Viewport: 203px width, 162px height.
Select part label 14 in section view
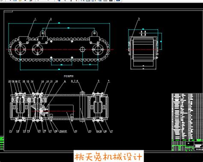[32, 81]
